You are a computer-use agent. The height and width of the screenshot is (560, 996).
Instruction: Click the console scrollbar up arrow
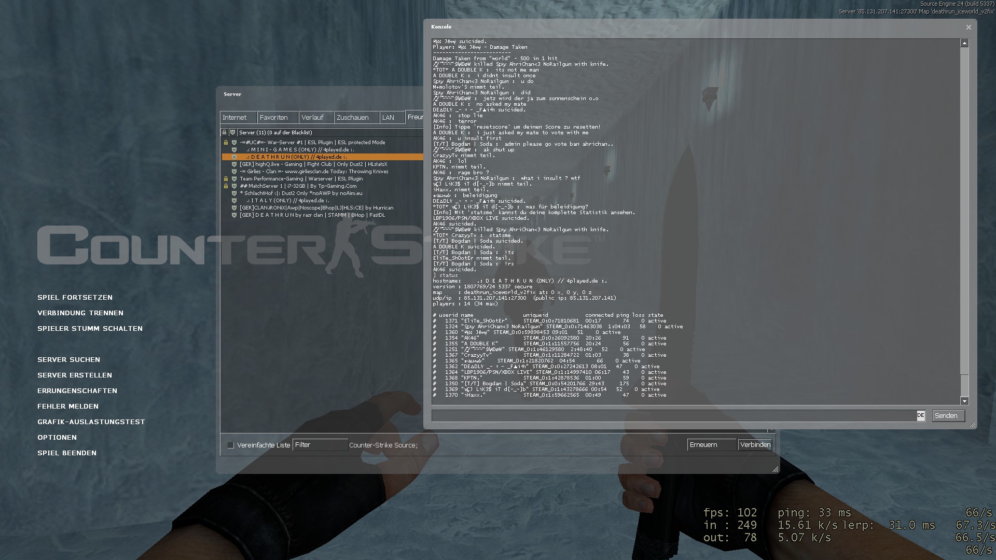point(964,44)
